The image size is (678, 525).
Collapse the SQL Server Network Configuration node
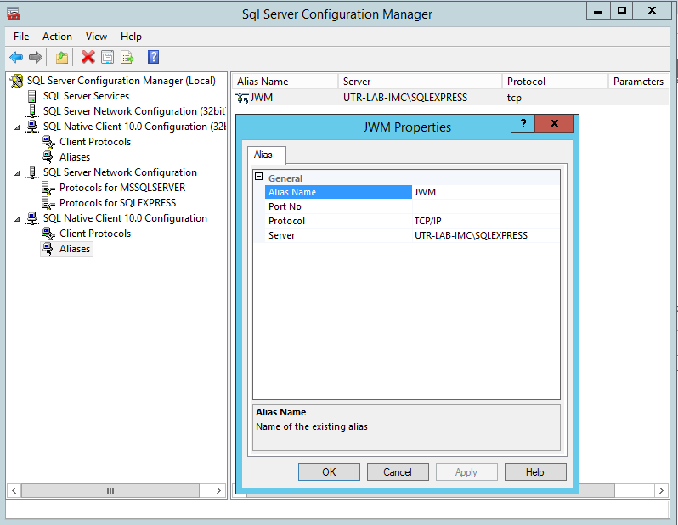[x=17, y=173]
